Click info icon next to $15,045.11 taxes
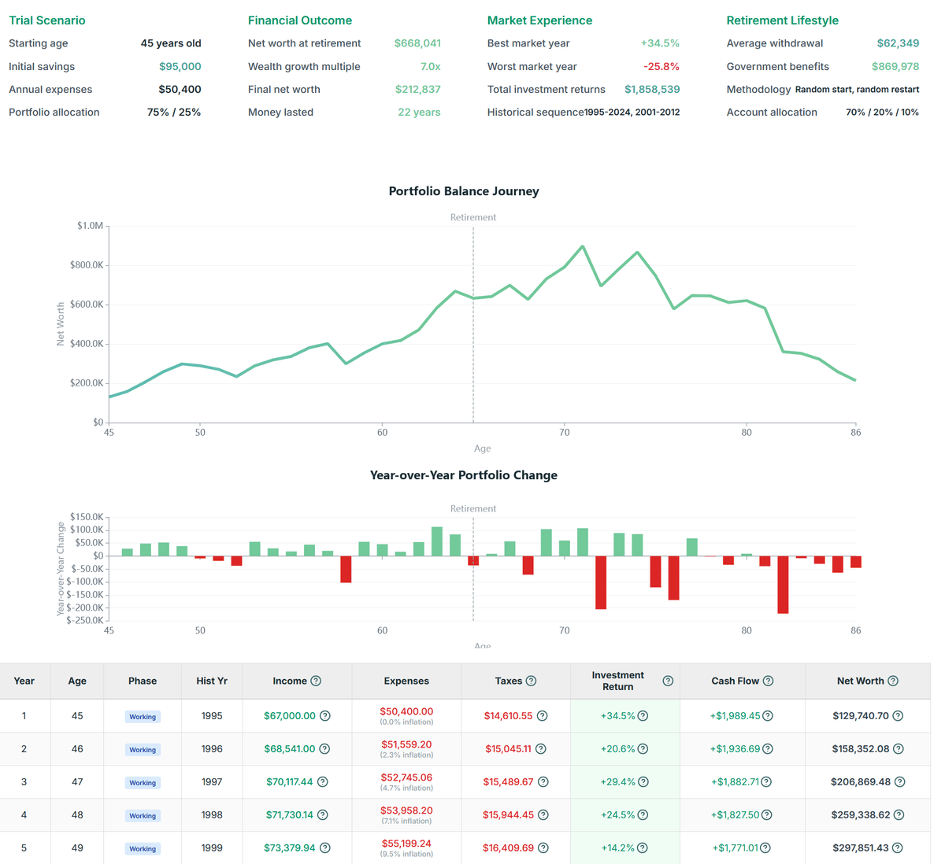The width and height of the screenshot is (945, 864). (541, 749)
